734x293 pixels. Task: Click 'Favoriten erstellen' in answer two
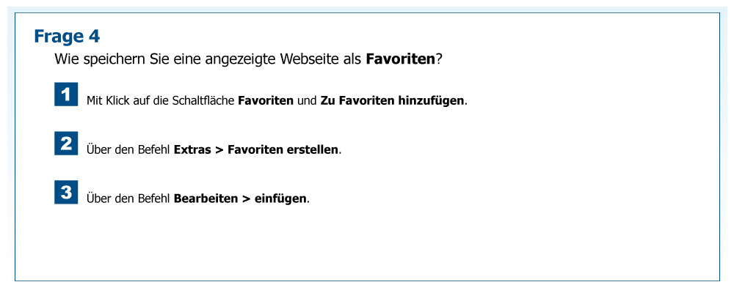tap(283, 149)
